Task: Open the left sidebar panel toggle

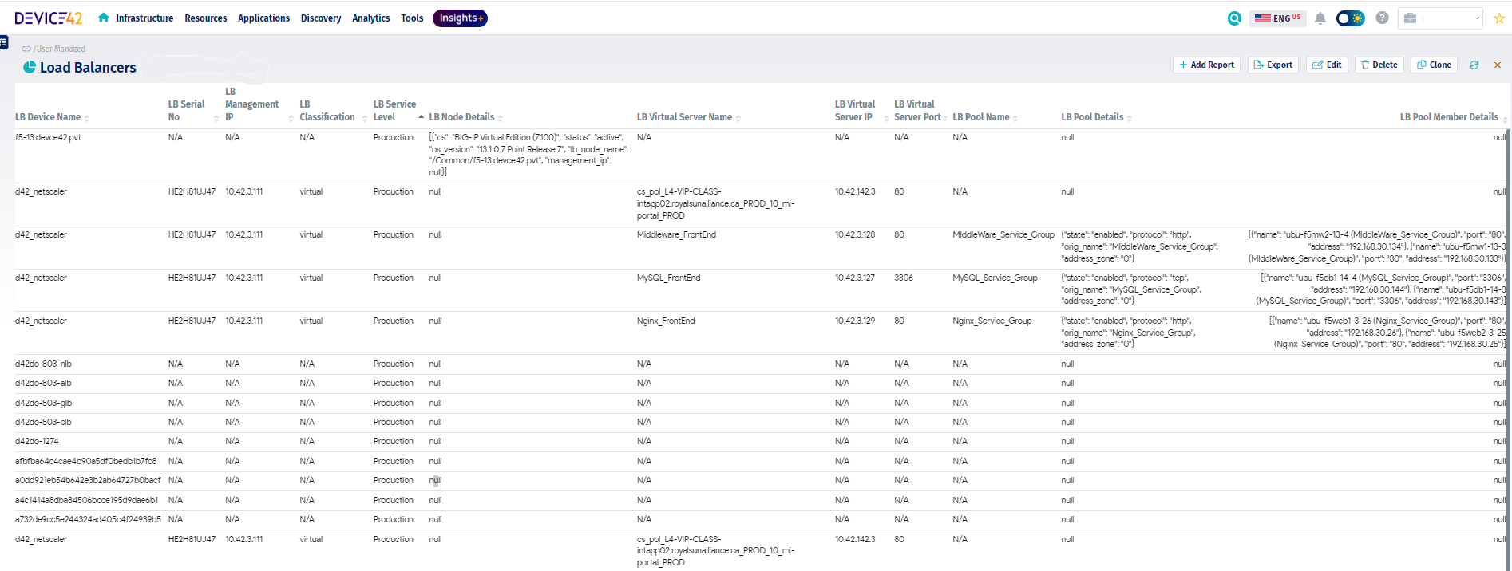Action: (x=3, y=42)
